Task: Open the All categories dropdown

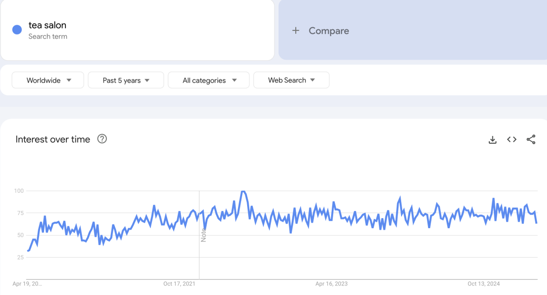Action: pyautogui.click(x=209, y=80)
